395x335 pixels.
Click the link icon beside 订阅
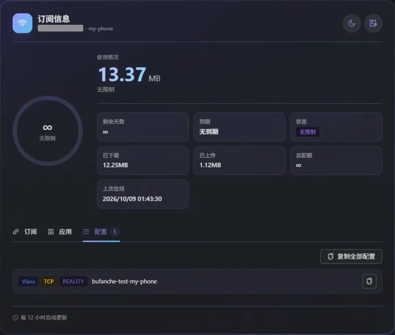click(15, 232)
